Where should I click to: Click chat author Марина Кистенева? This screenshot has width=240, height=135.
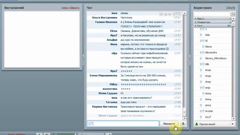tap(105, 106)
